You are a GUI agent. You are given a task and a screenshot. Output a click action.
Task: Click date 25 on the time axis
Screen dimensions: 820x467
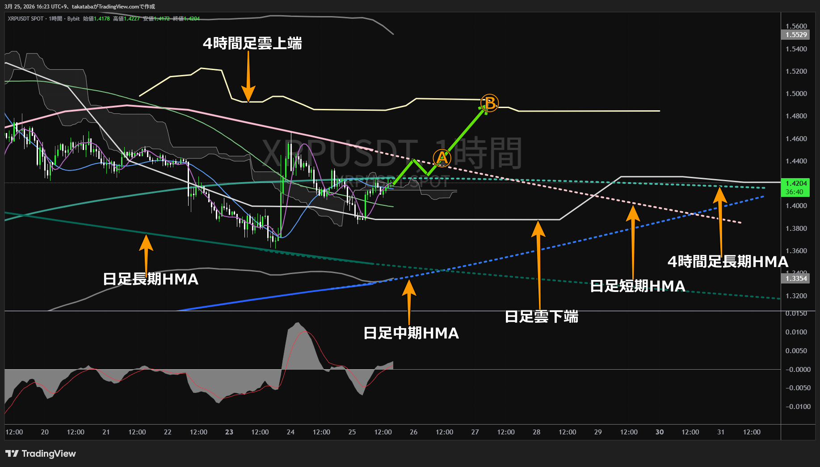352,432
